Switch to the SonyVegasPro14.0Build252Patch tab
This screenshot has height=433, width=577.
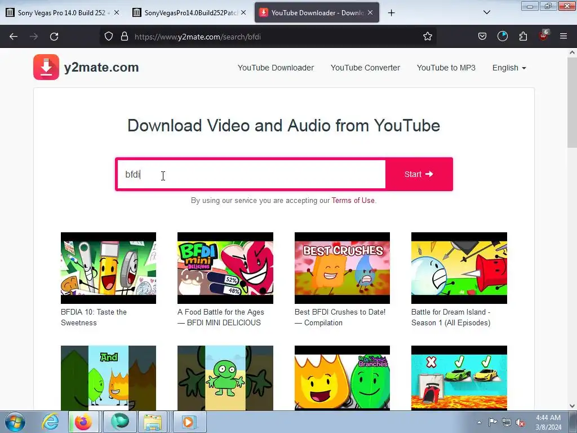189,12
